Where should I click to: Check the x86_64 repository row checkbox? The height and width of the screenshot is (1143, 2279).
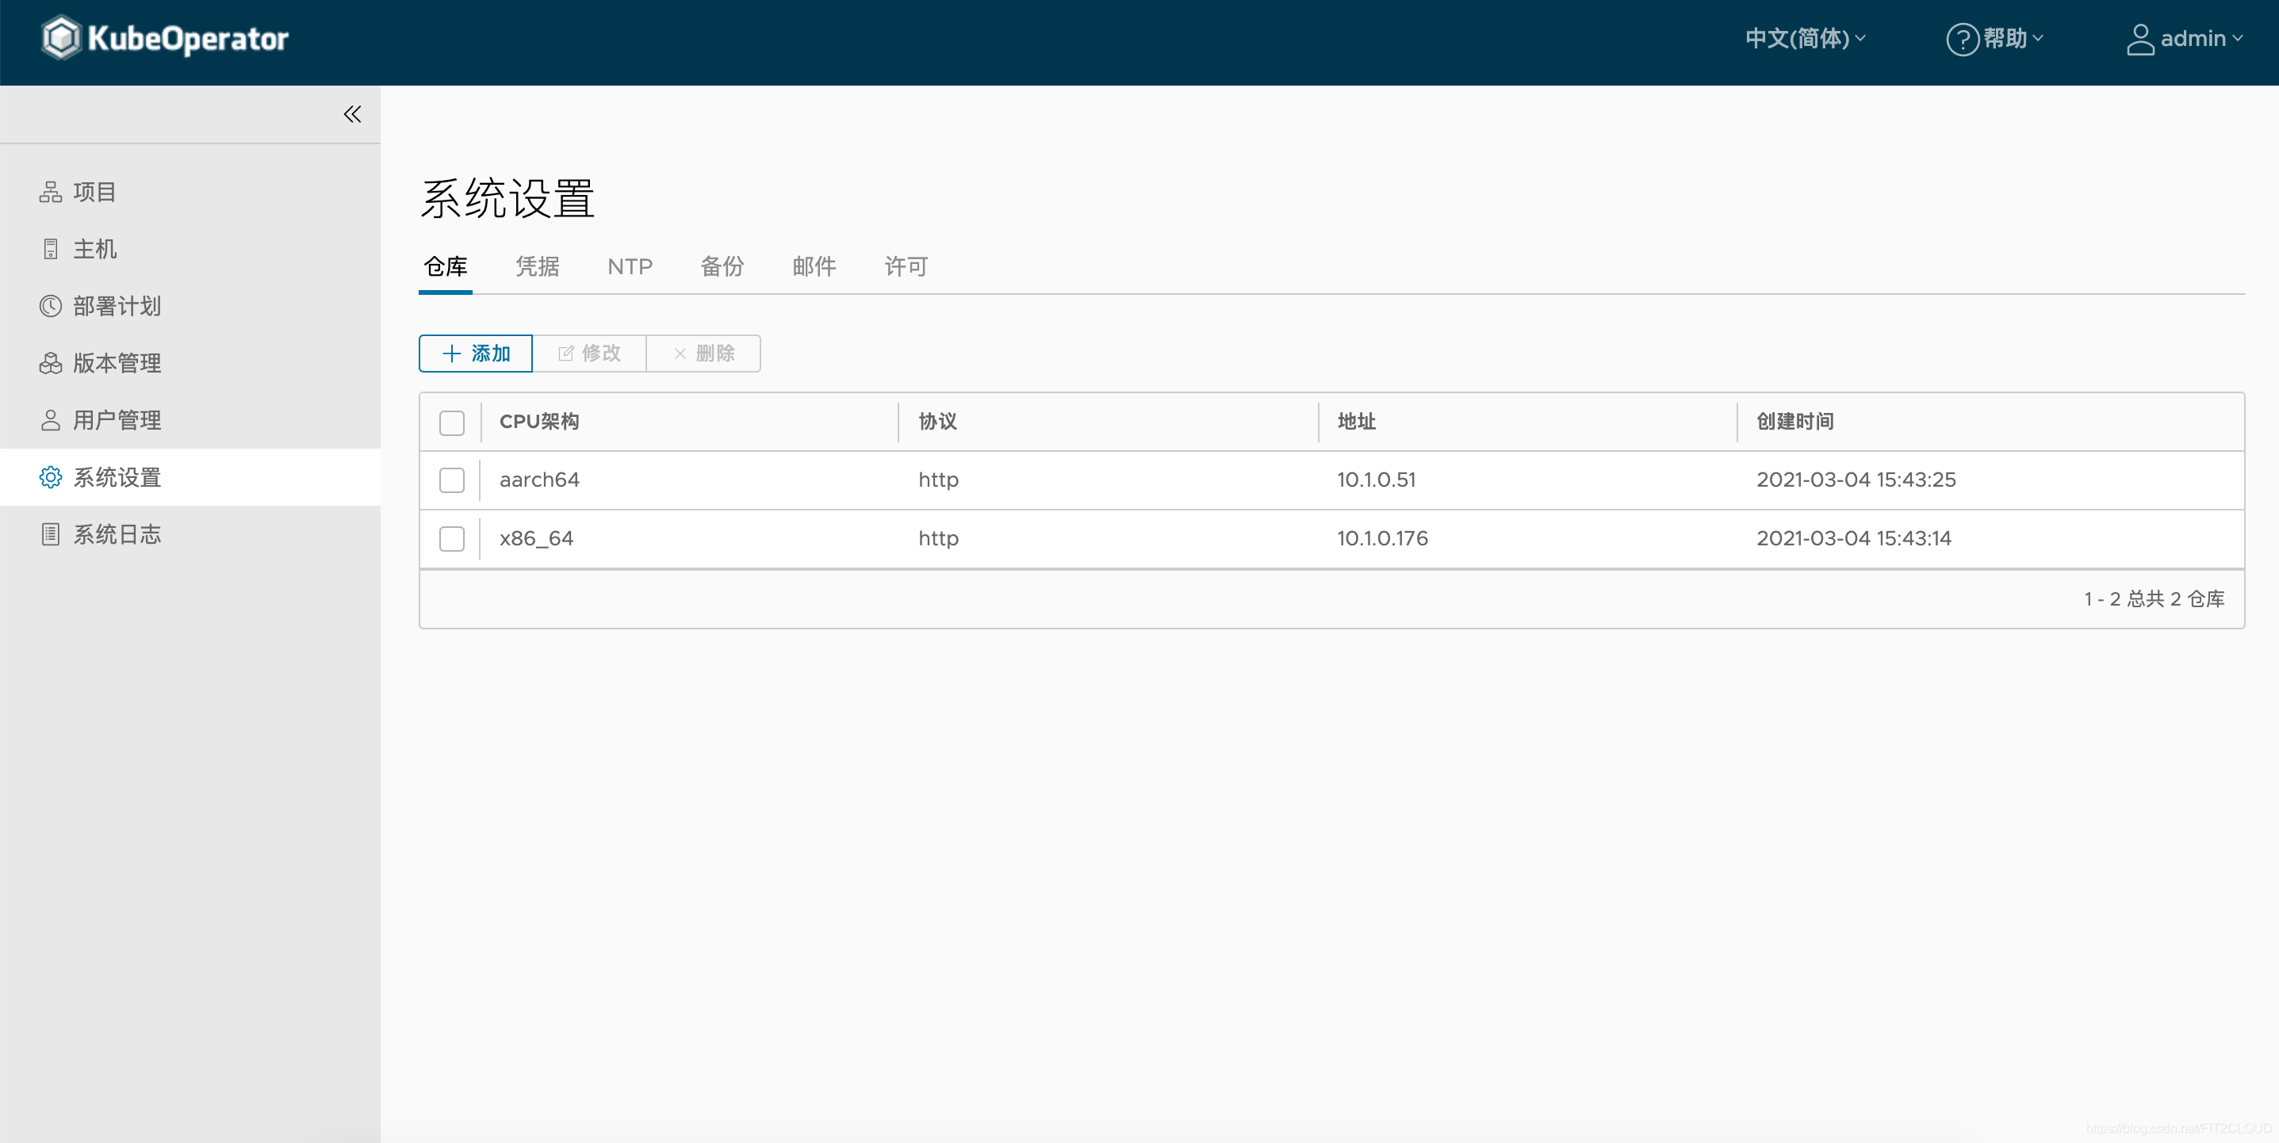452,539
